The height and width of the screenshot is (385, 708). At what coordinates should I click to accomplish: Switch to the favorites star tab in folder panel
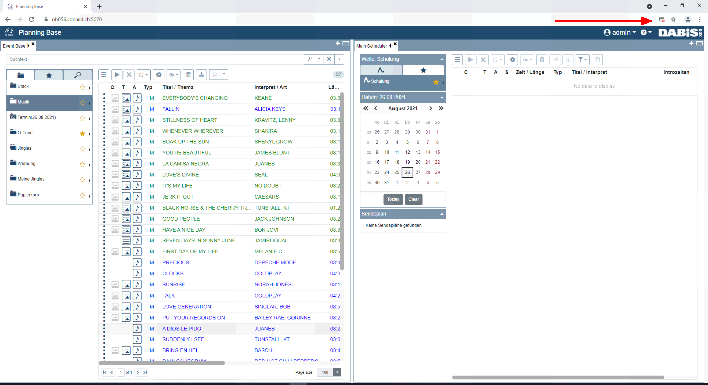click(x=49, y=75)
